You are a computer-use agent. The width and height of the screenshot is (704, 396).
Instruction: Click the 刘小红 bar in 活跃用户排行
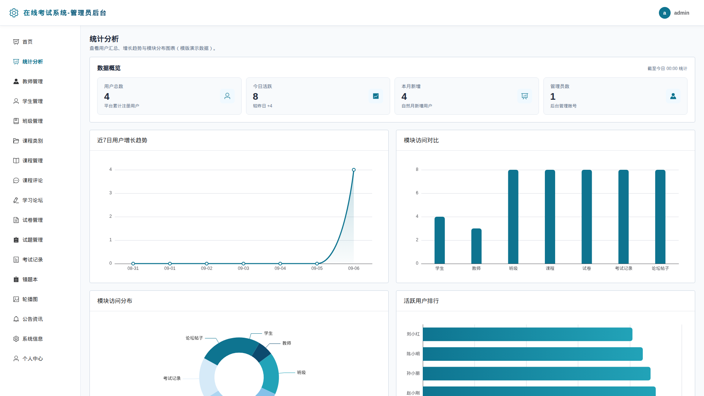tap(528, 334)
